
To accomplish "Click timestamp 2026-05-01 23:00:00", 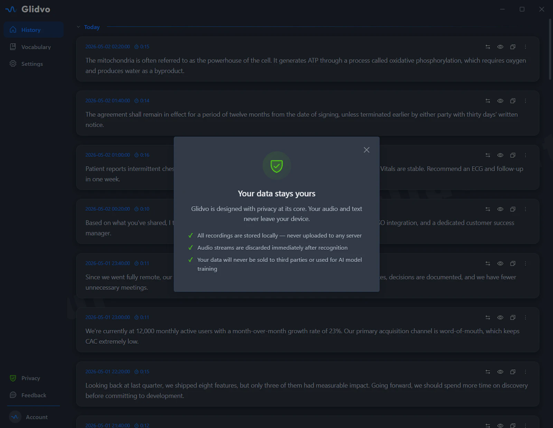I will pos(107,317).
